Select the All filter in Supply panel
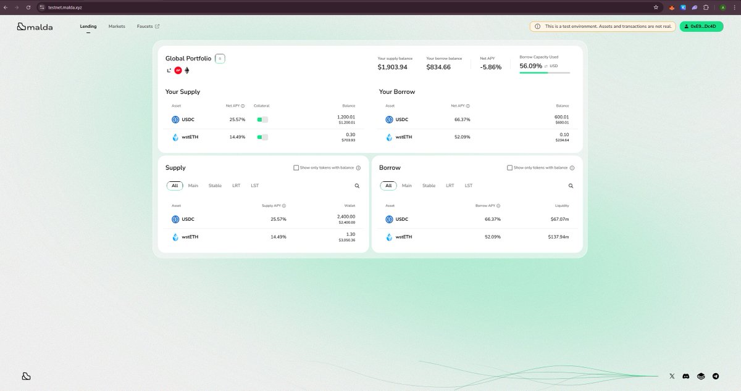This screenshot has height=391, width=741. (x=175, y=186)
